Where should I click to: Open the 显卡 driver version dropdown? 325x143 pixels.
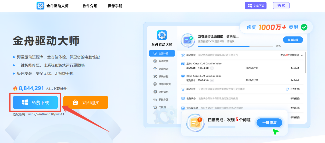[212, 68]
